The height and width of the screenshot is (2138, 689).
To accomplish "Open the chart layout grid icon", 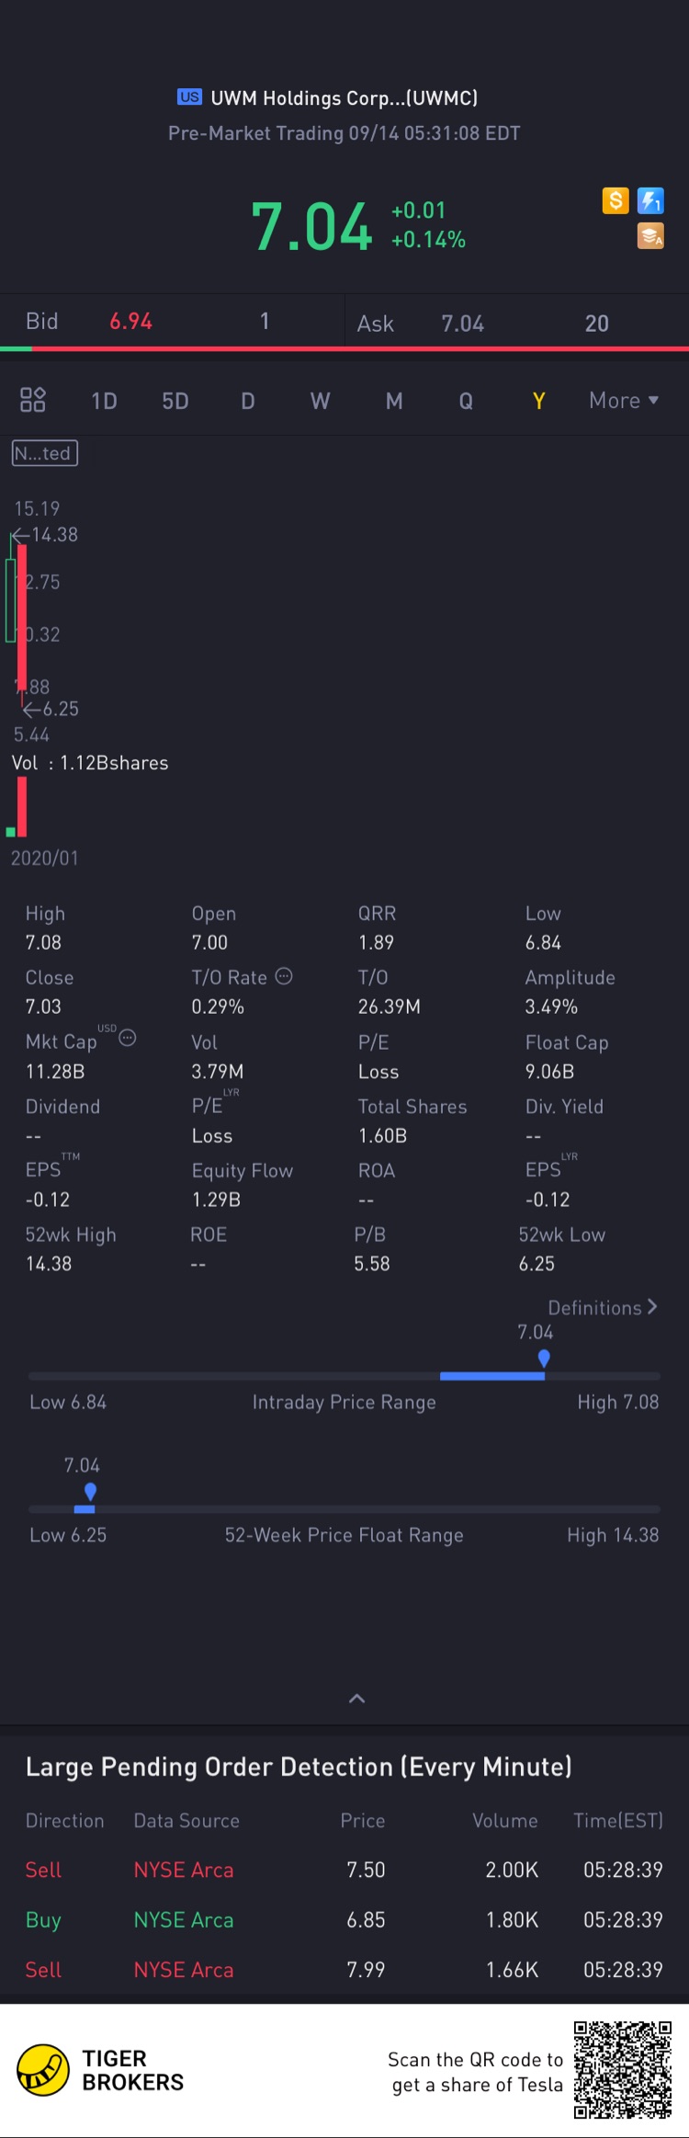I will [x=33, y=400].
